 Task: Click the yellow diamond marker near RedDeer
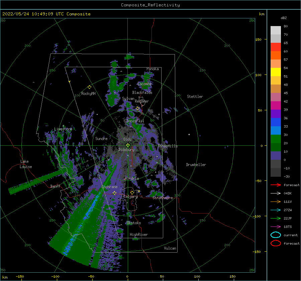pos(137,109)
